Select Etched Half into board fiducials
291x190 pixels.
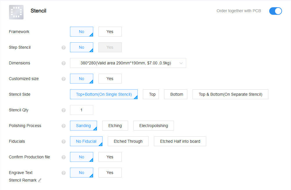click(x=180, y=141)
